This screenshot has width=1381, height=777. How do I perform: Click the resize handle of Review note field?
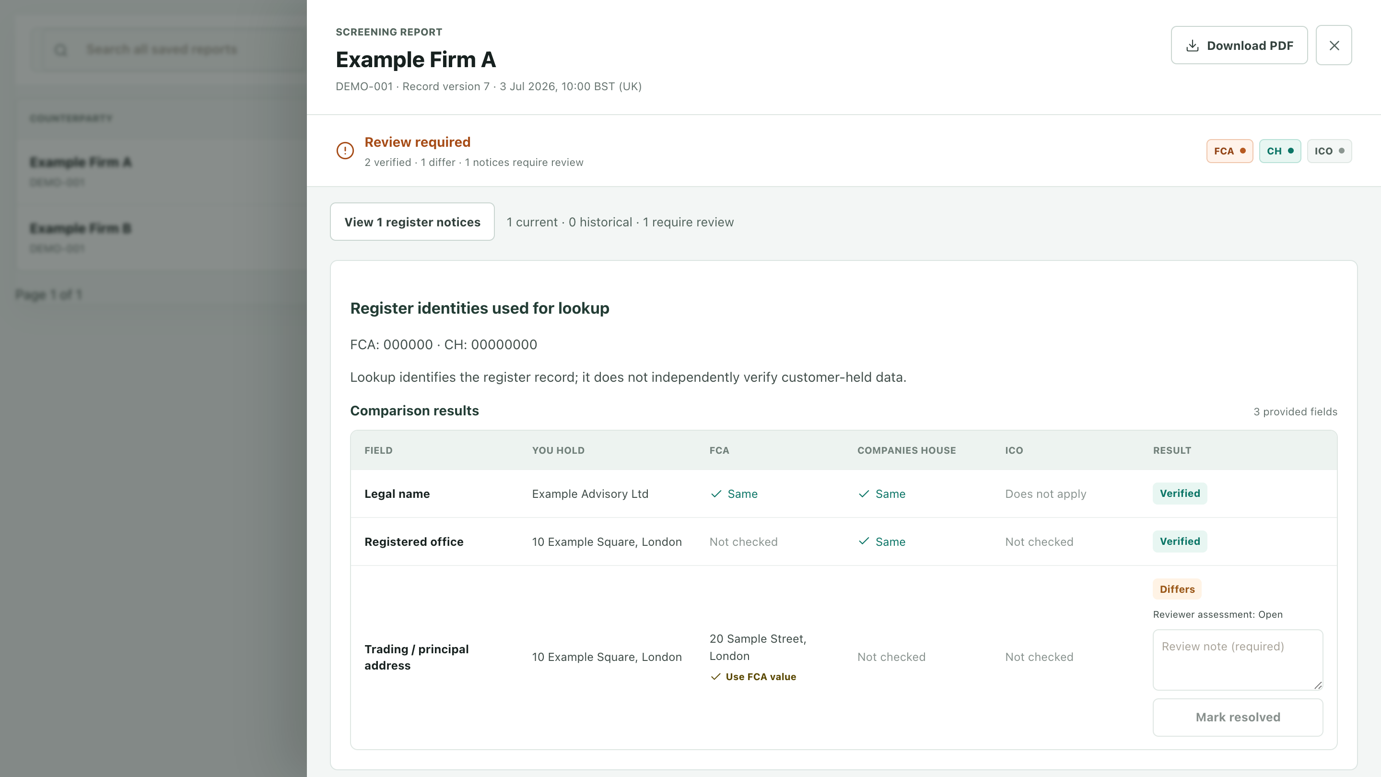click(x=1318, y=685)
